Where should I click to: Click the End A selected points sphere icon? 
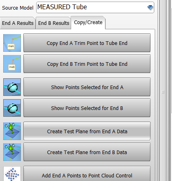[12, 87]
